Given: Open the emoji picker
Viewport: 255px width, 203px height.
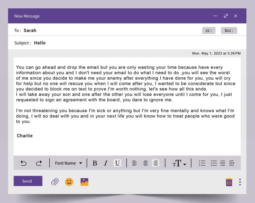Looking at the screenshot, I should [x=69, y=182].
